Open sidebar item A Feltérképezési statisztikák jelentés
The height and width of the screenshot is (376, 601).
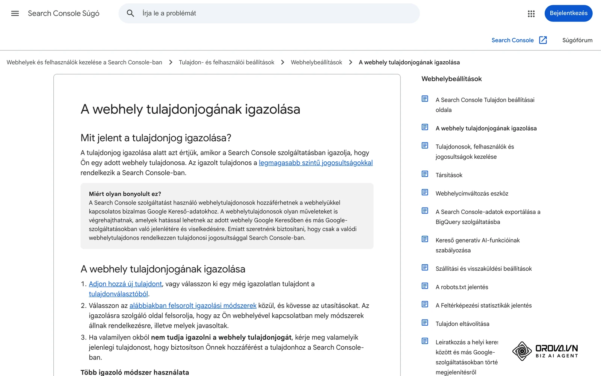(483, 306)
